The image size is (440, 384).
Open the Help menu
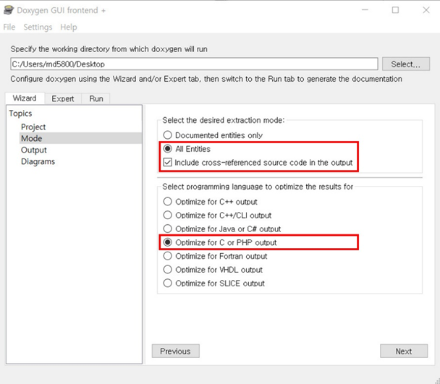tap(69, 27)
